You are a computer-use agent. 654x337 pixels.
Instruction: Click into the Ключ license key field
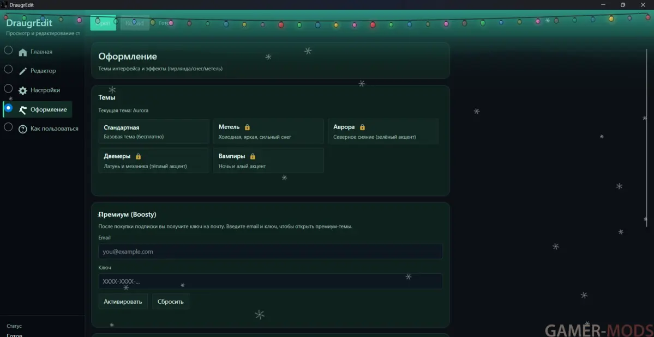coord(270,281)
